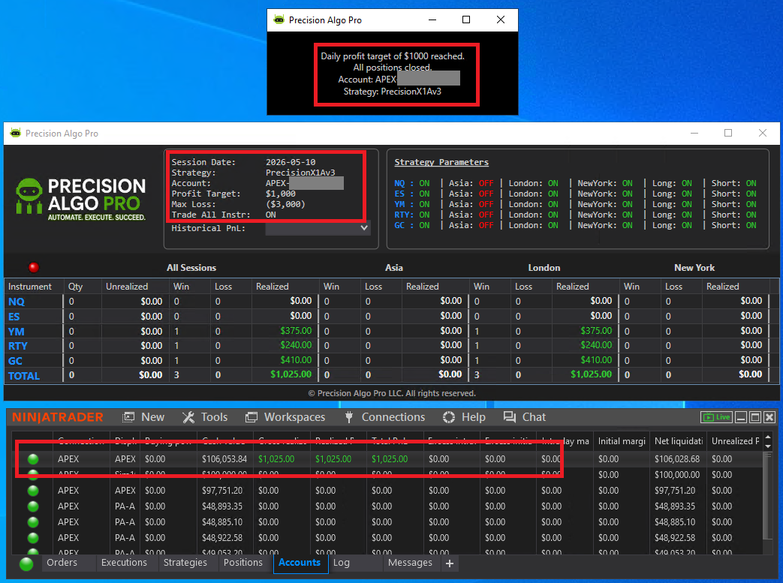The width and height of the screenshot is (783, 583).
Task: Click the green dot on the $97,751.20 account row
Action: pos(34,491)
